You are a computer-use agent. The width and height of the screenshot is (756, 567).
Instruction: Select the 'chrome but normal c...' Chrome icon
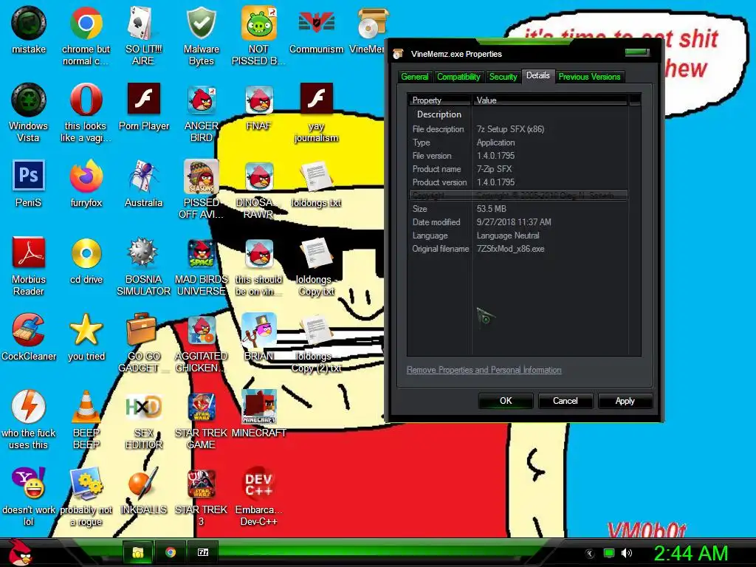pos(86,36)
